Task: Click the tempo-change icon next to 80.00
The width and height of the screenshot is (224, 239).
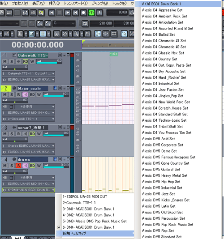Action: coord(132,13)
